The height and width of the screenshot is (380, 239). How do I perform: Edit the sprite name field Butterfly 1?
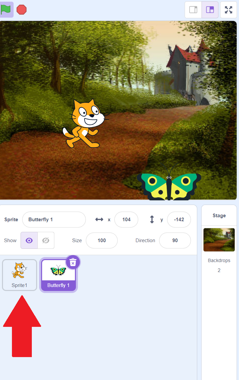point(54,220)
